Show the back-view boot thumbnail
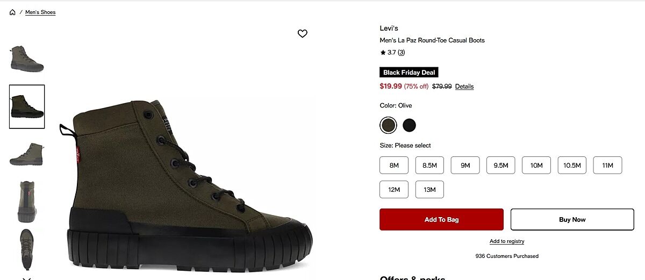Viewport: 645px width, 280px height. click(26, 202)
